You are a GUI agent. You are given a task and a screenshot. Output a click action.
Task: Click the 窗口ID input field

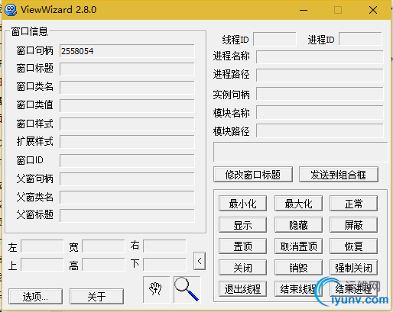click(127, 161)
